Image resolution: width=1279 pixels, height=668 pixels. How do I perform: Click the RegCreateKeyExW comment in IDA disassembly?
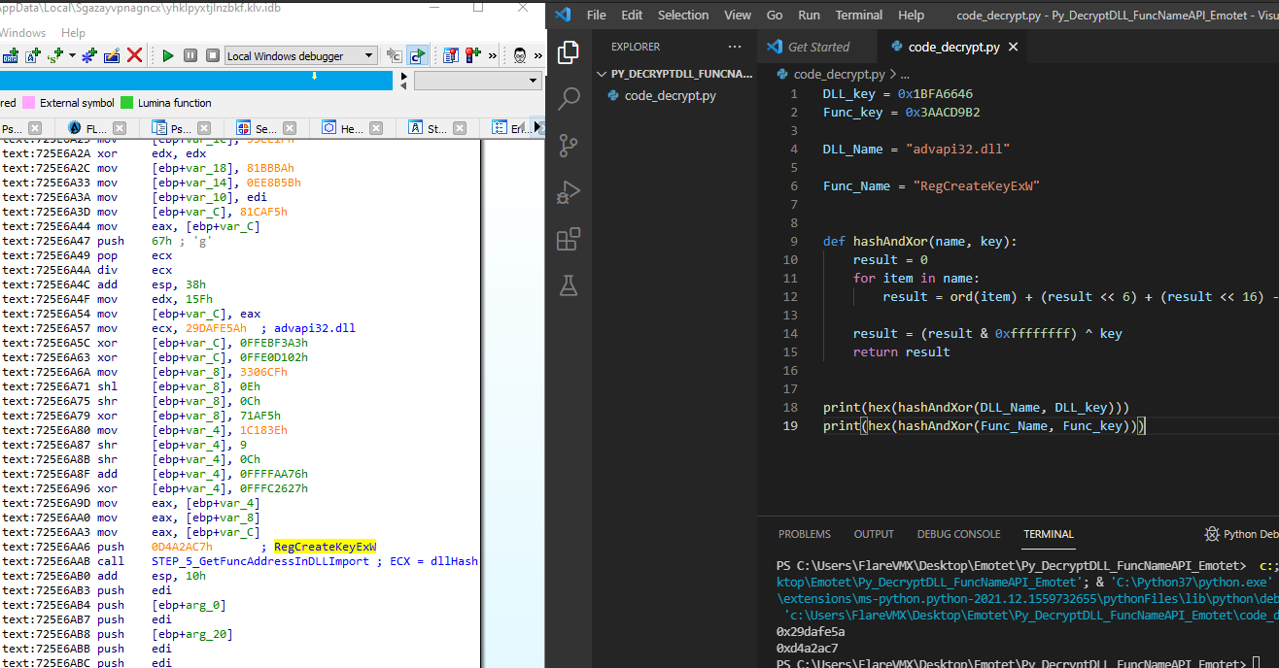click(326, 547)
